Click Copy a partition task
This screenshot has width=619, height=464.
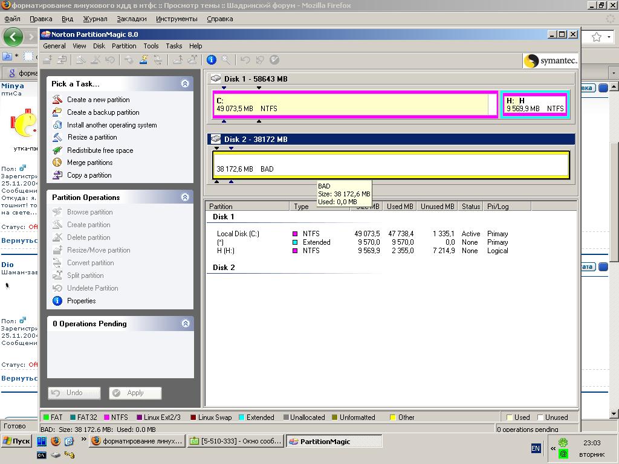[x=89, y=175]
